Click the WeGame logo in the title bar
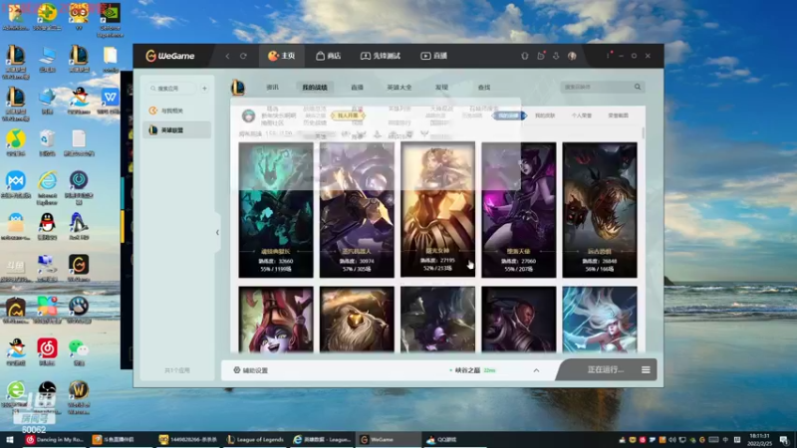Viewport: 797px width, 448px height. pos(170,56)
